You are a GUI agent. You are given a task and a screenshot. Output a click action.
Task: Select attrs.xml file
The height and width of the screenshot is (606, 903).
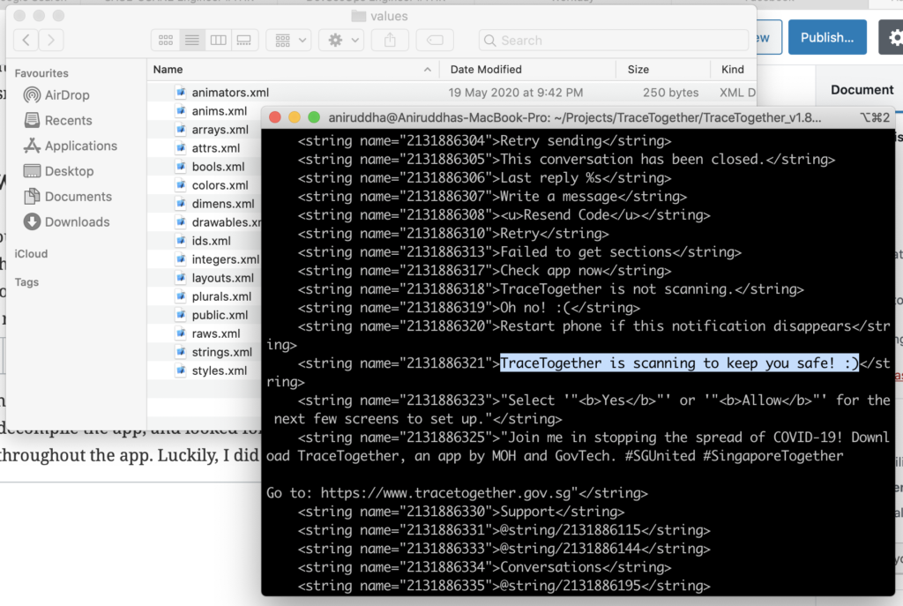coord(216,148)
